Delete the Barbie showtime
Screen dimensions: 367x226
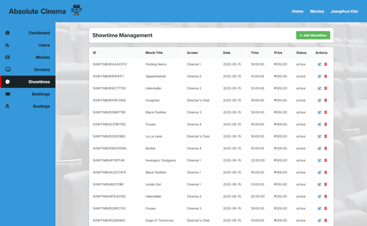326,148
